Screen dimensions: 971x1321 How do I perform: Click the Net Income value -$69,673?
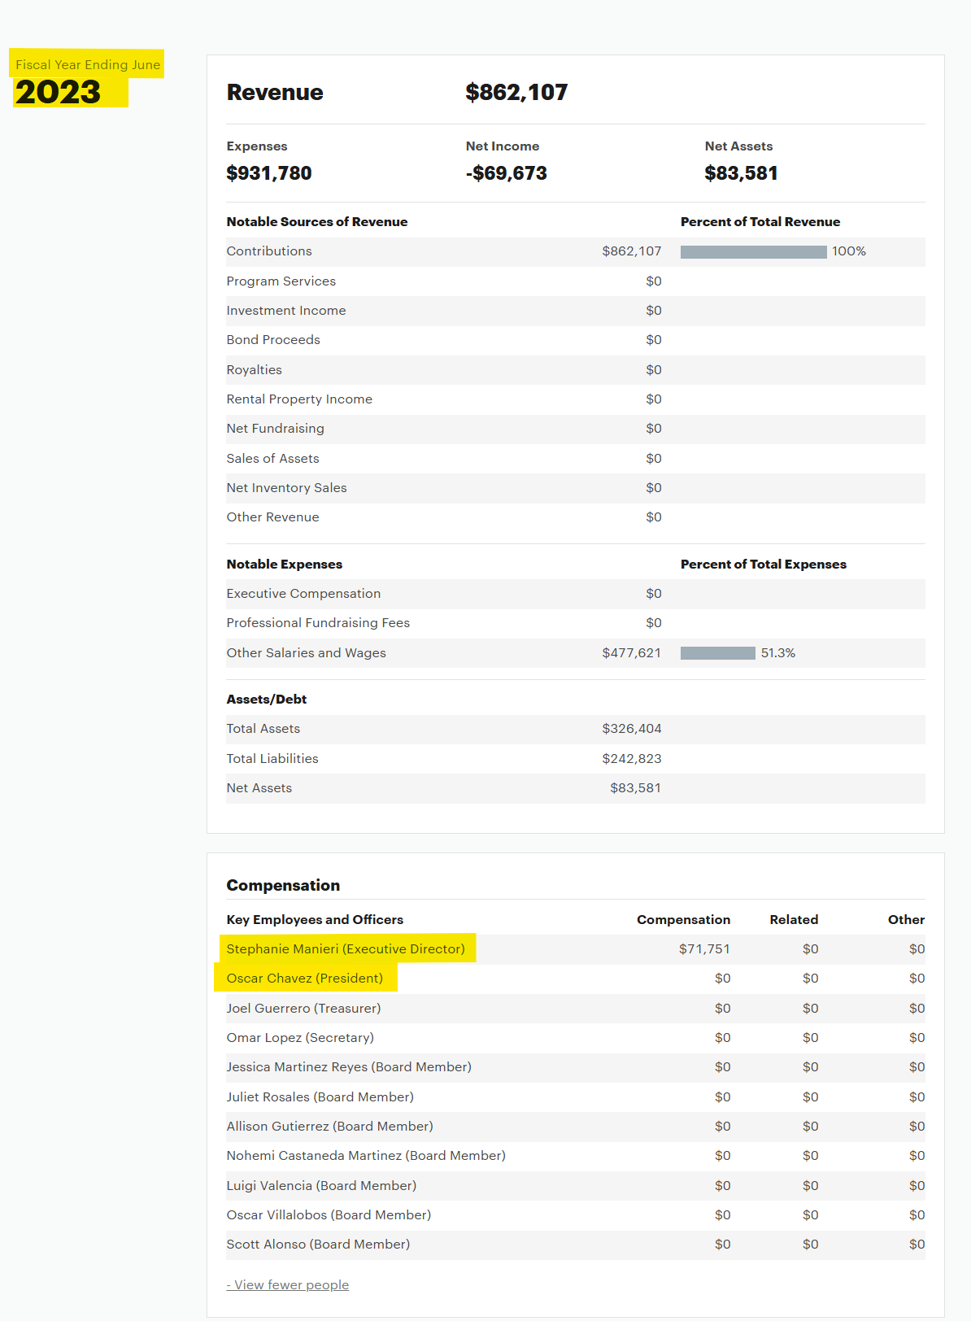(x=507, y=172)
